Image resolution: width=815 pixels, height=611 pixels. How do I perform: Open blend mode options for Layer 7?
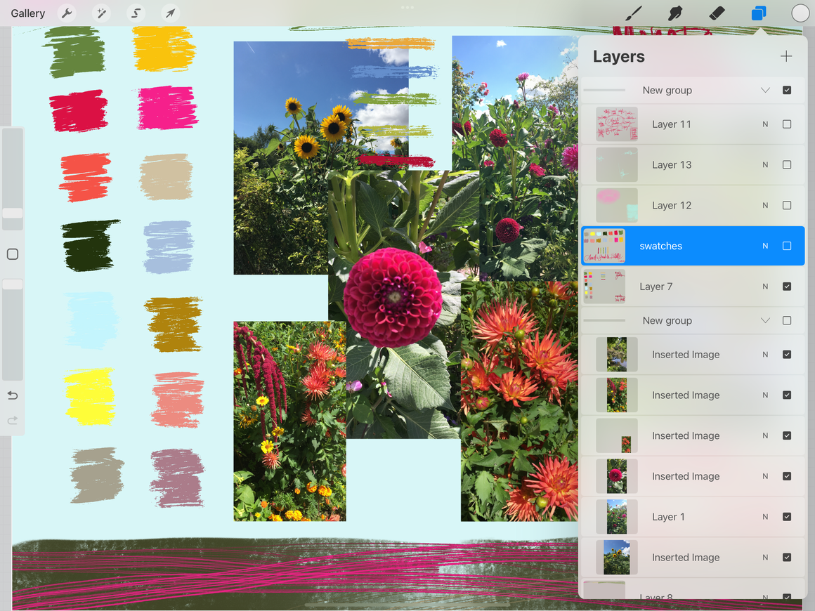click(x=765, y=287)
